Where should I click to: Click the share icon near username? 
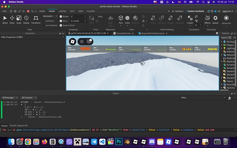(219, 11)
